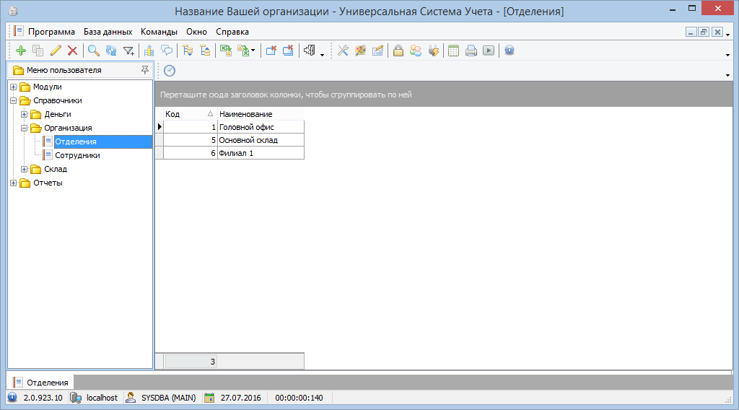
Task: Open the dropdown arrow beside the export icon
Action: (253, 51)
